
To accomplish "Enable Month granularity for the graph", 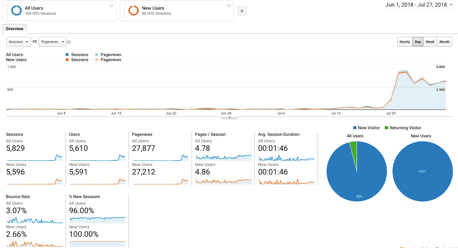I will pos(444,42).
